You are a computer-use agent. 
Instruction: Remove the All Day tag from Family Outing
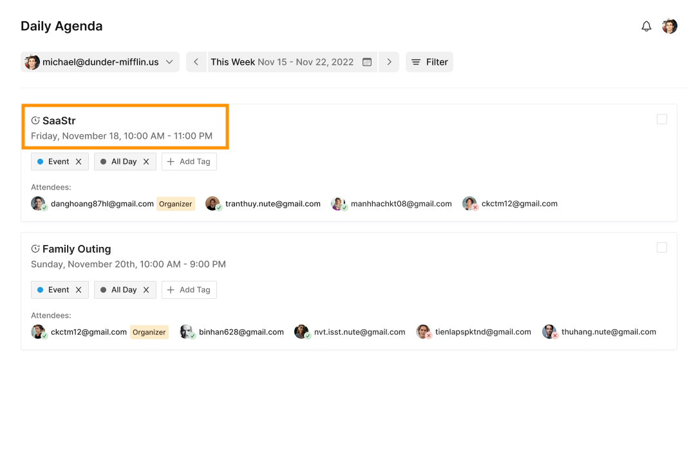(x=146, y=289)
